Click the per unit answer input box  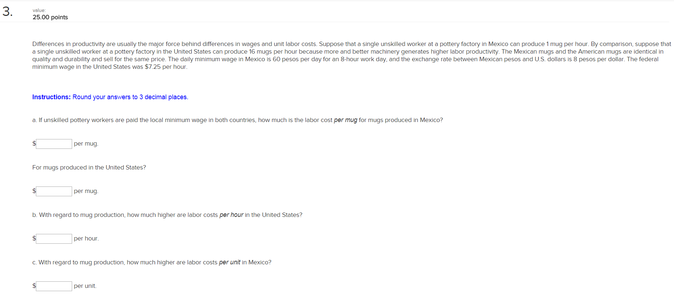point(54,286)
